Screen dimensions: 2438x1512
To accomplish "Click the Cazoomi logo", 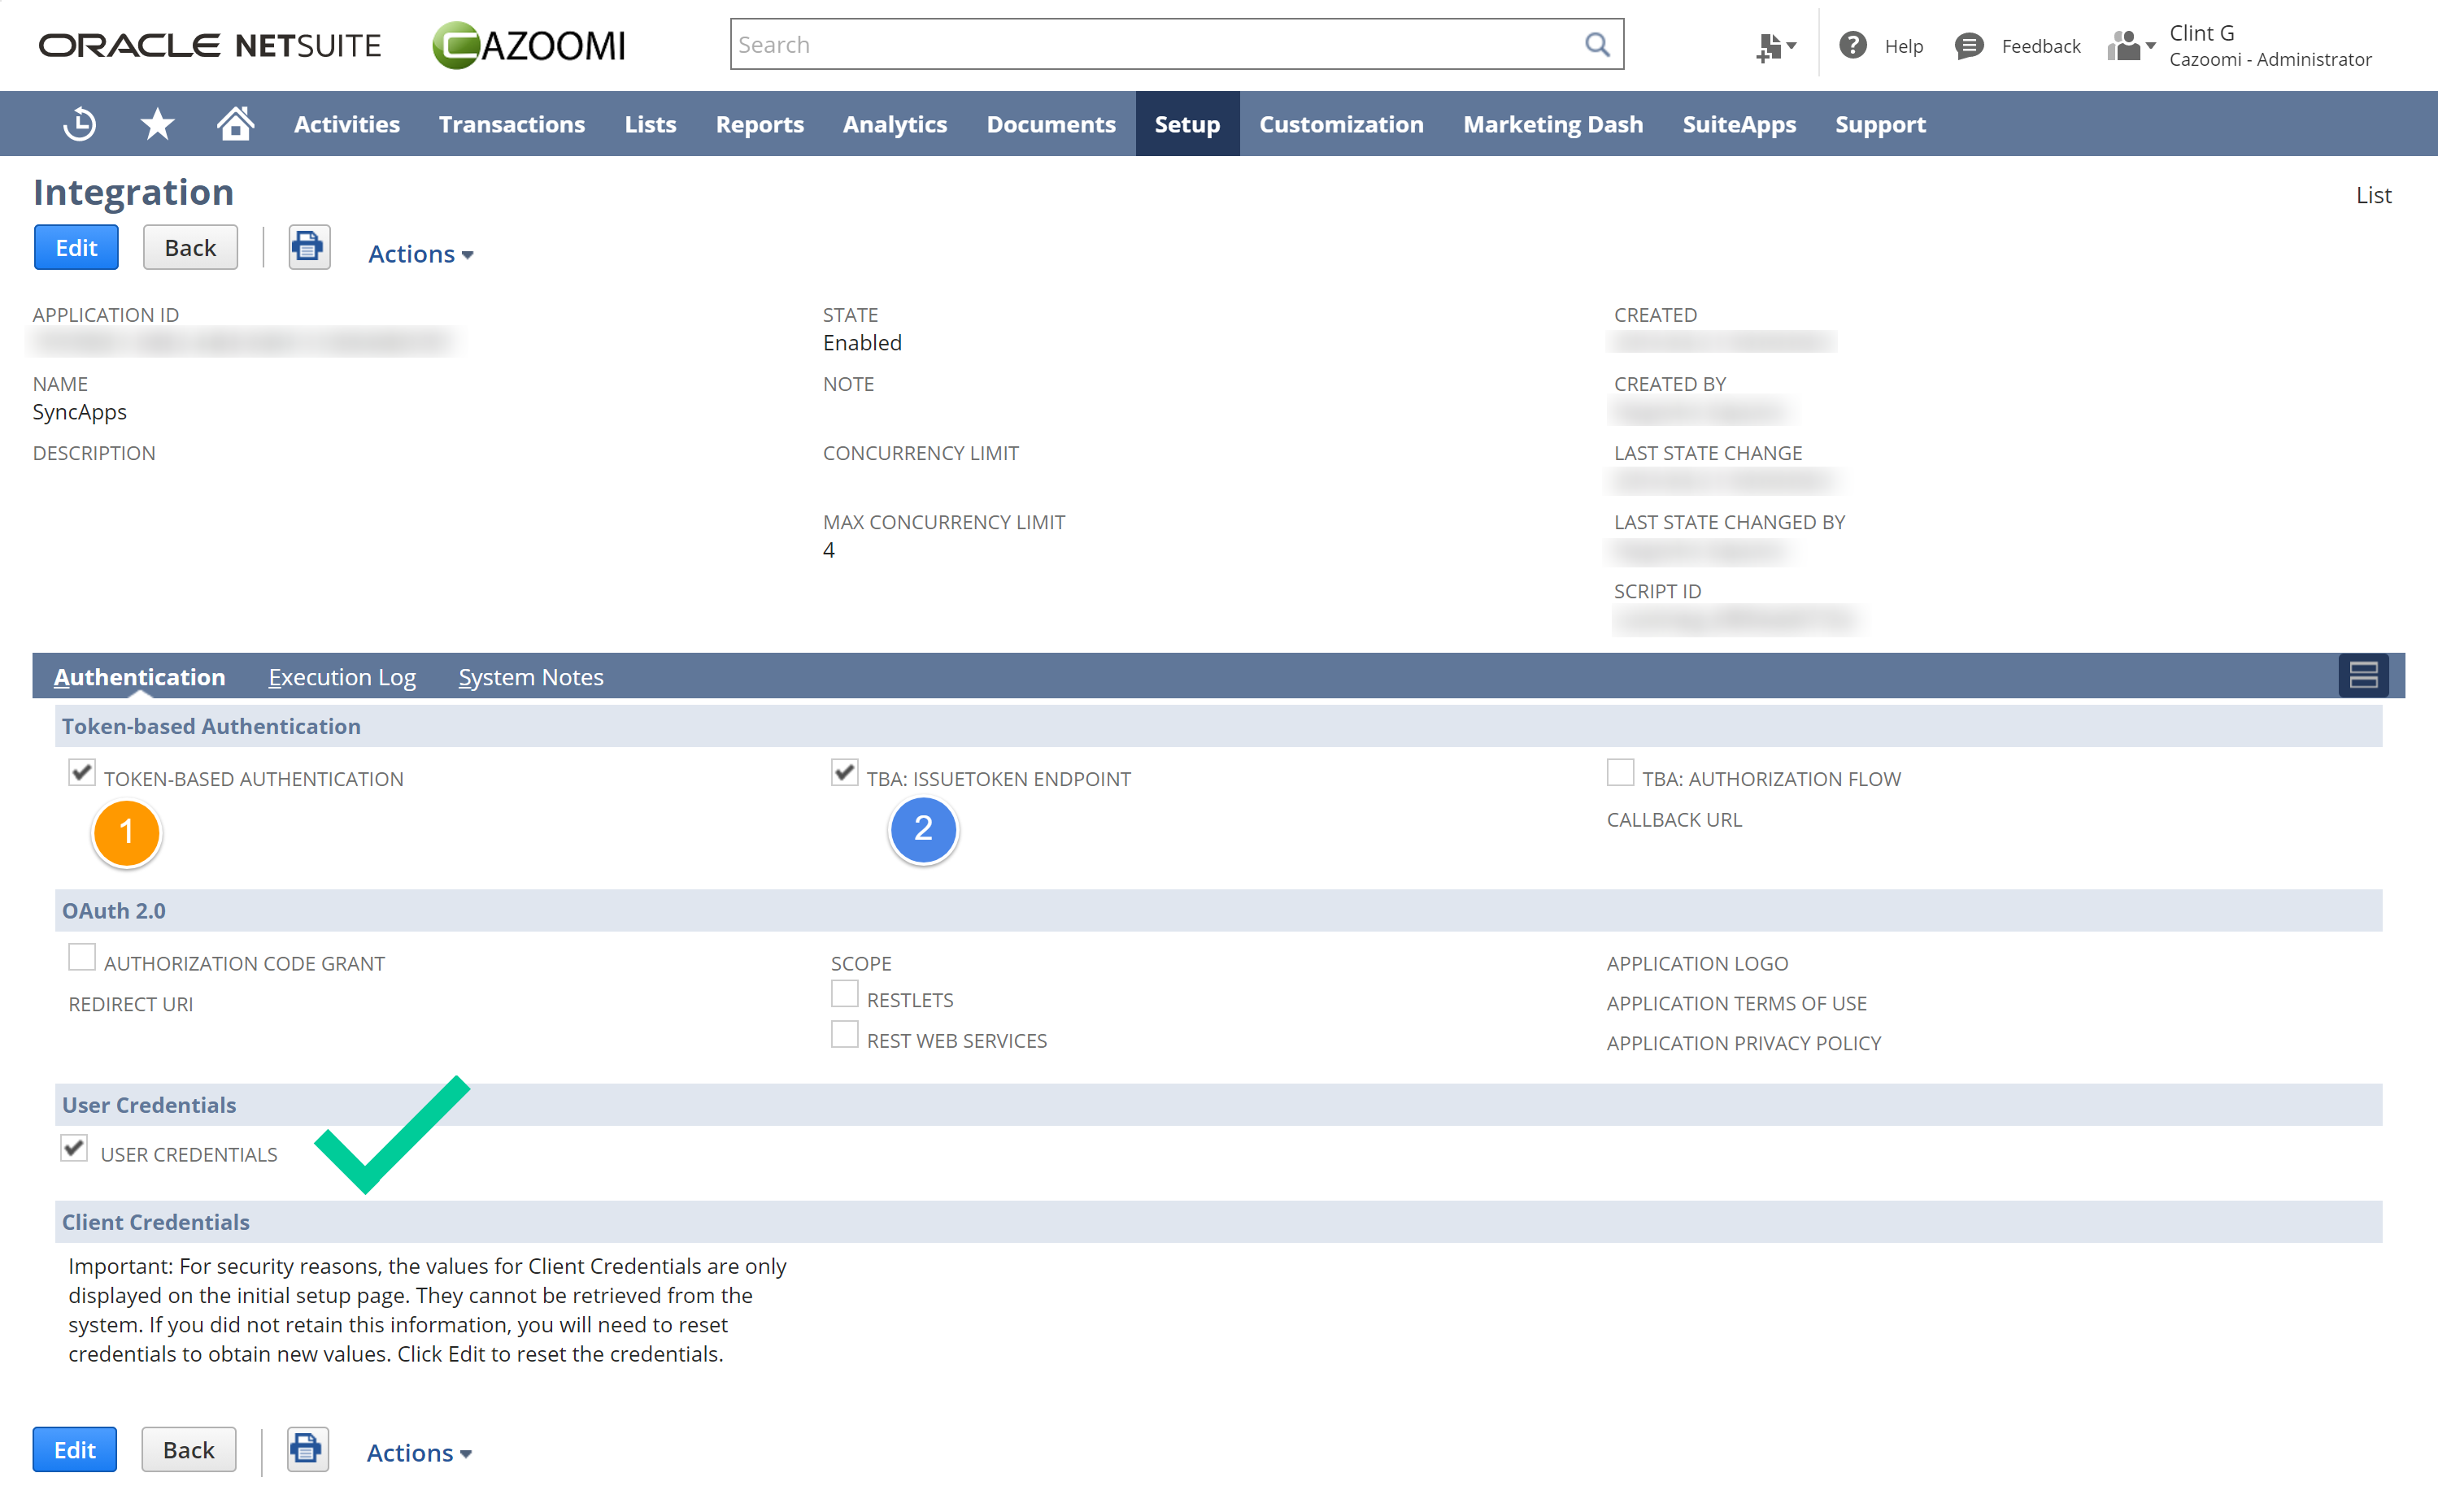I will coord(529,44).
